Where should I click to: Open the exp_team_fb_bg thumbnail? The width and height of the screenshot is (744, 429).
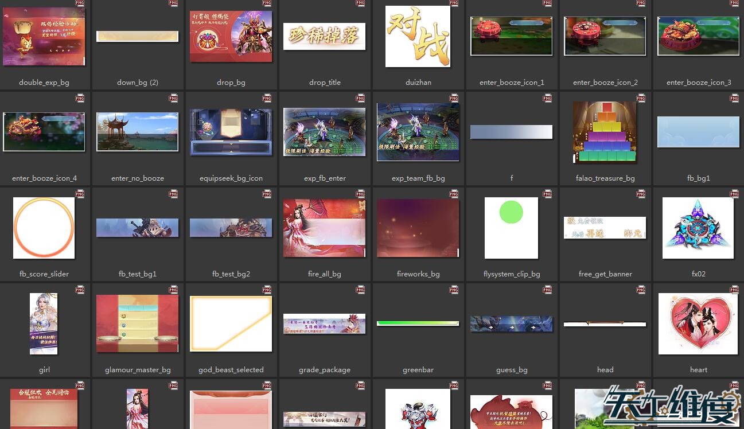point(418,132)
